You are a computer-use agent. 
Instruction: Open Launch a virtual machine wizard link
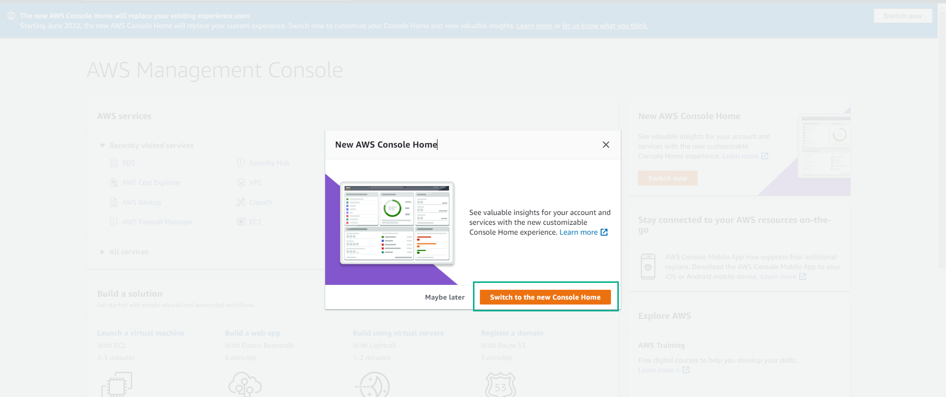click(141, 333)
